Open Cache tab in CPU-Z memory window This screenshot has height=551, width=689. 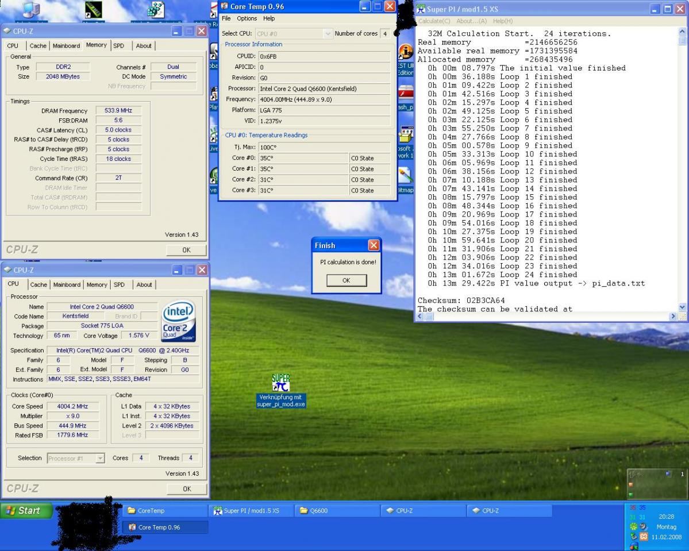pos(38,46)
